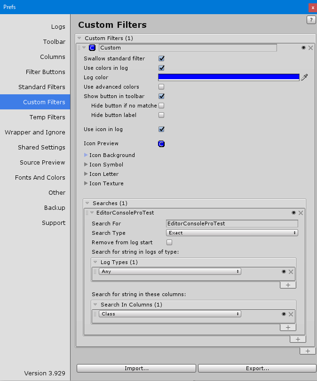
Task: Open the help question mark button
Action: coord(311,20)
